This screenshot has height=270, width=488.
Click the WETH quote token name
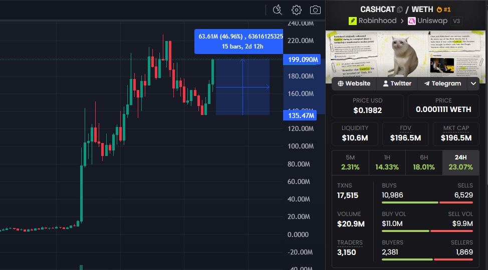click(422, 9)
